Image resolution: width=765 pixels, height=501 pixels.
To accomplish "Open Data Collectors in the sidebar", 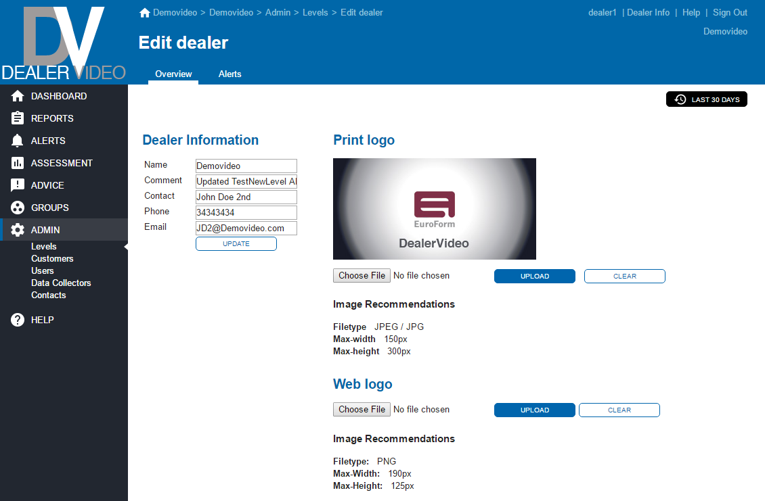I will [61, 283].
